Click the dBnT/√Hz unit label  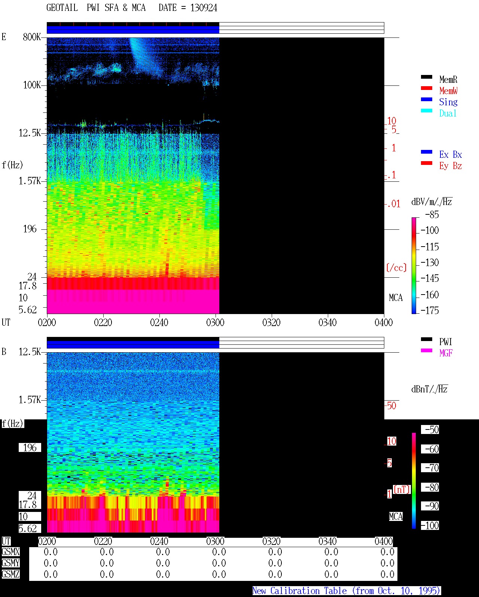point(430,389)
